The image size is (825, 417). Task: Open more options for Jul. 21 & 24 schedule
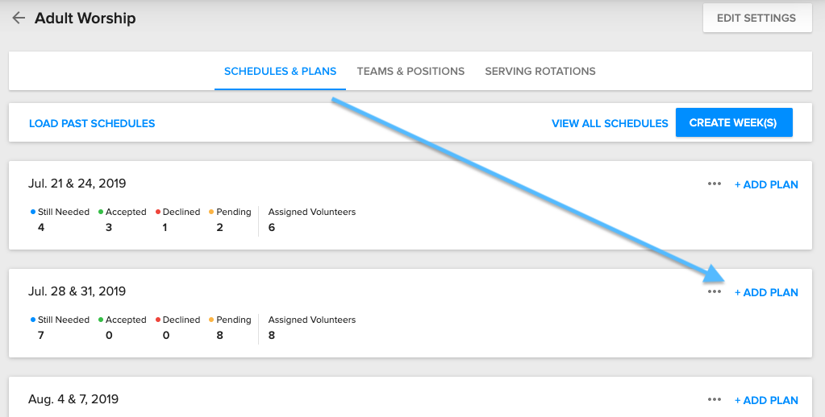[714, 184]
